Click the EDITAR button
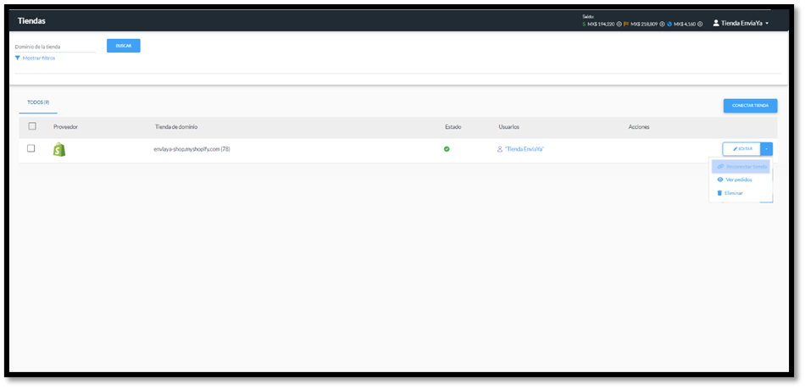This screenshot has height=388, width=805. click(x=741, y=149)
